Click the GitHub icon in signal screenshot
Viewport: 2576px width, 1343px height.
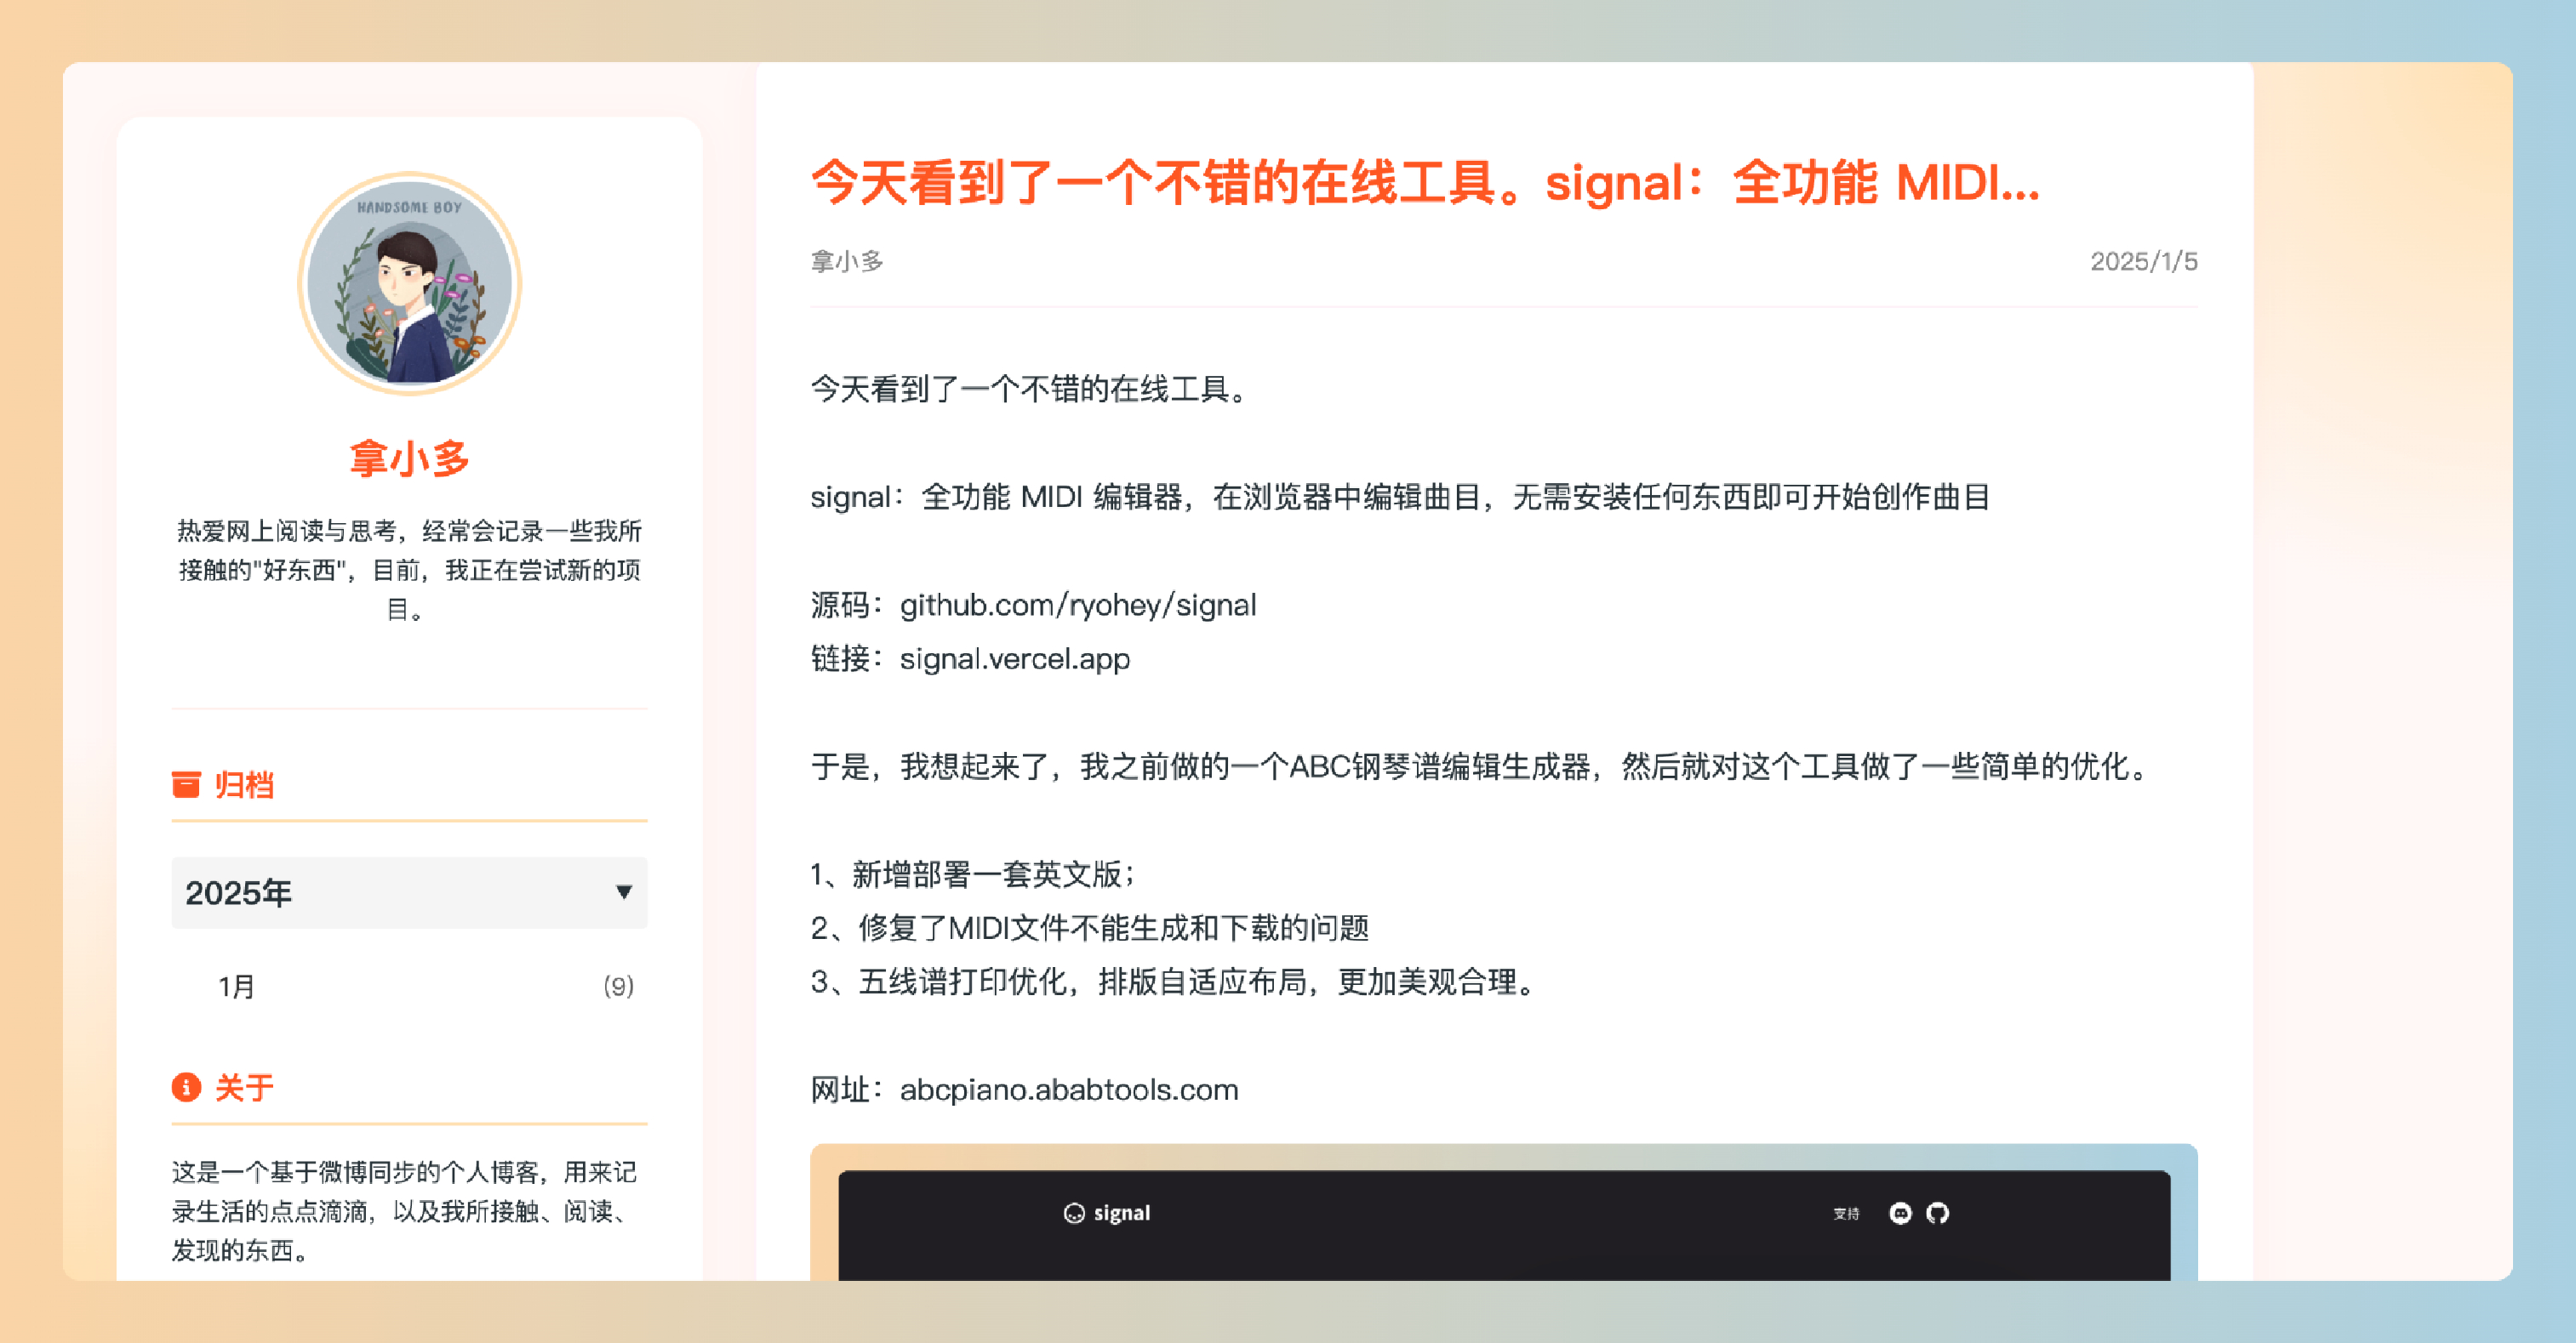click(1938, 1213)
